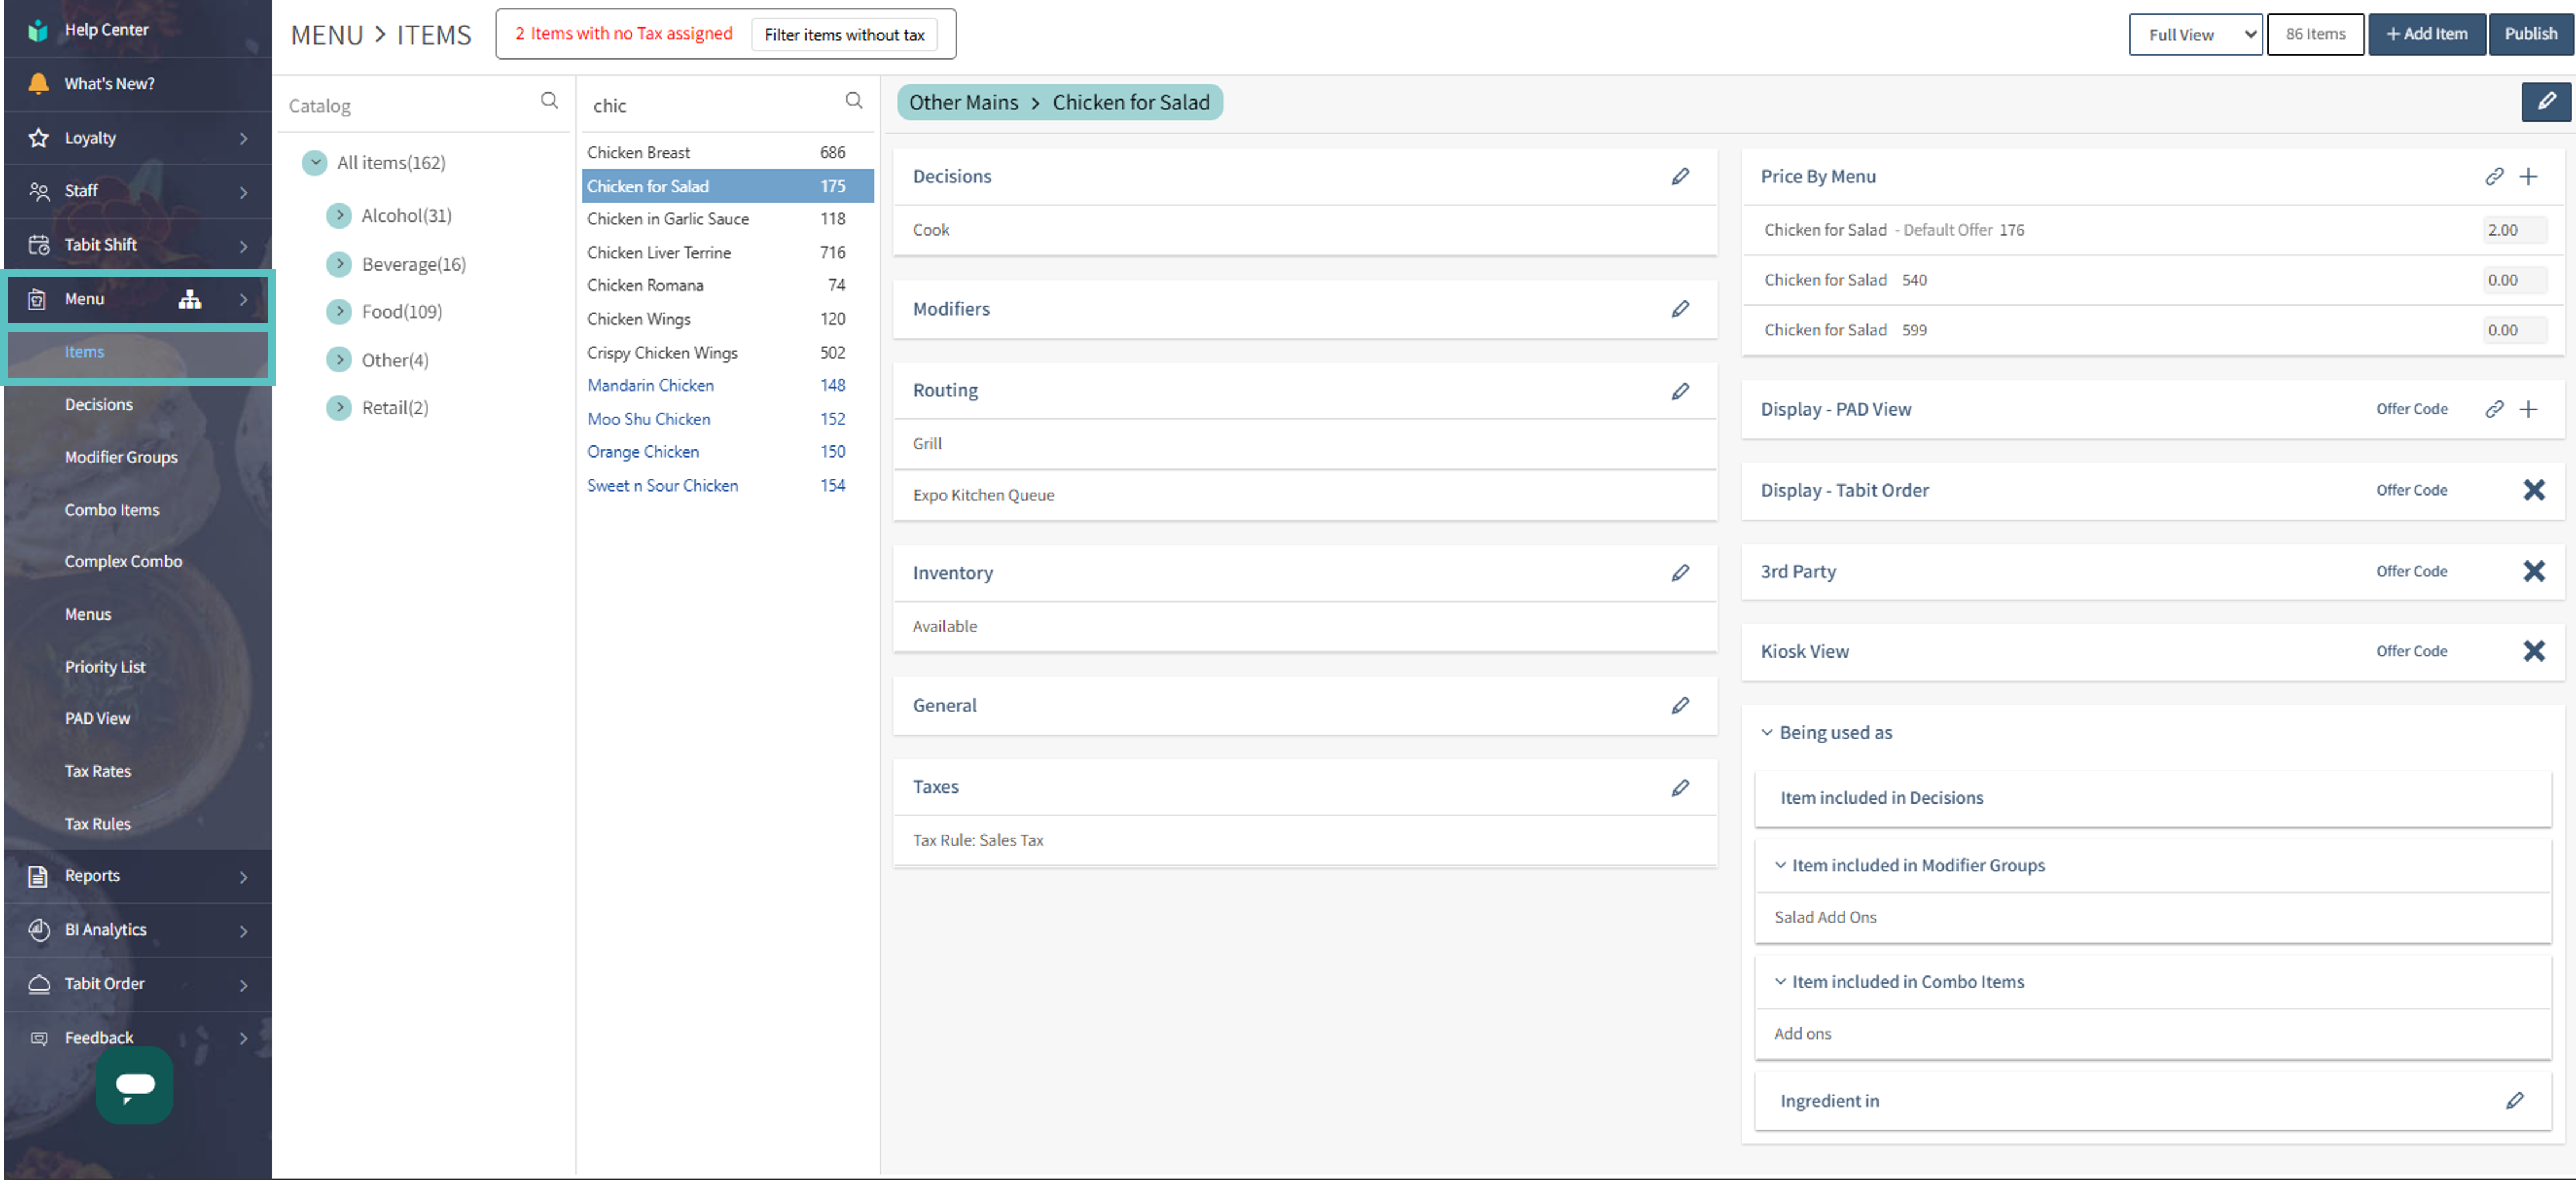Image resolution: width=2576 pixels, height=1180 pixels.
Task: Click the link icon in Price By Menu
Action: (x=2494, y=176)
